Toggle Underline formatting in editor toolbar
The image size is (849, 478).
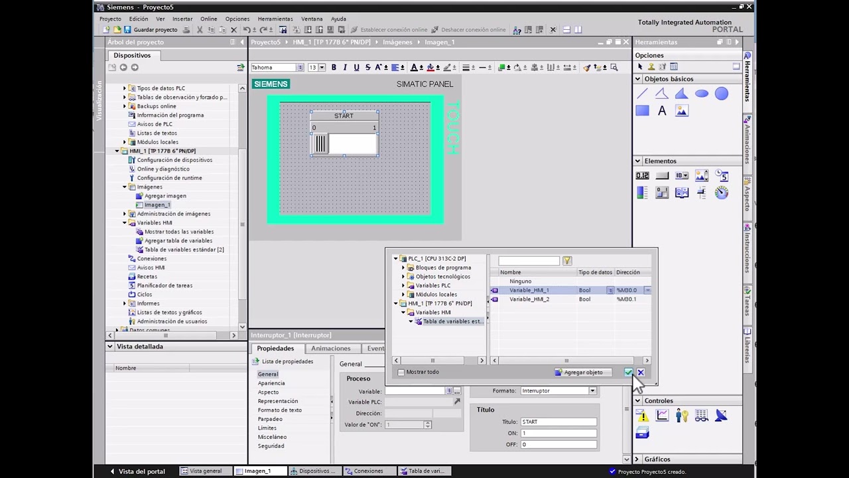356,68
